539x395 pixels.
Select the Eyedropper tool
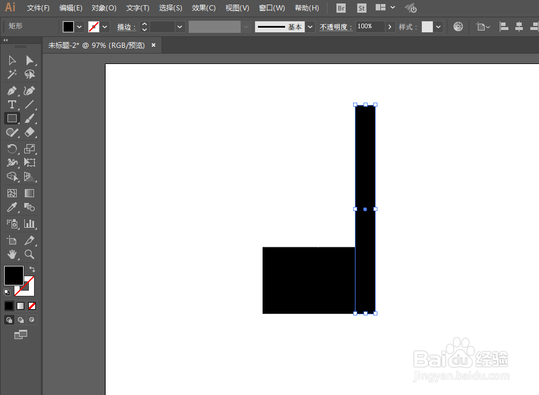tap(12, 207)
